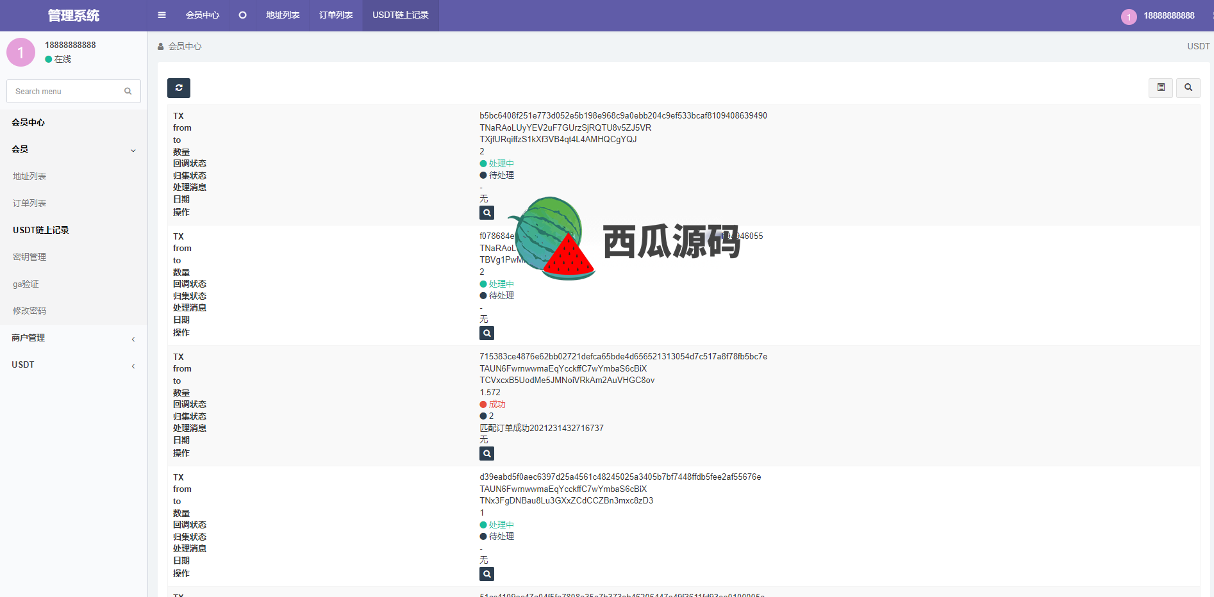Click the 18888888888 username in sidebar
This screenshot has height=597, width=1214.
pyautogui.click(x=71, y=45)
